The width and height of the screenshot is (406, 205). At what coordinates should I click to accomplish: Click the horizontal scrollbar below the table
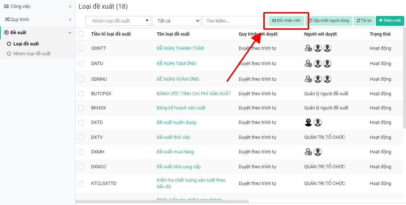[x=162, y=201]
